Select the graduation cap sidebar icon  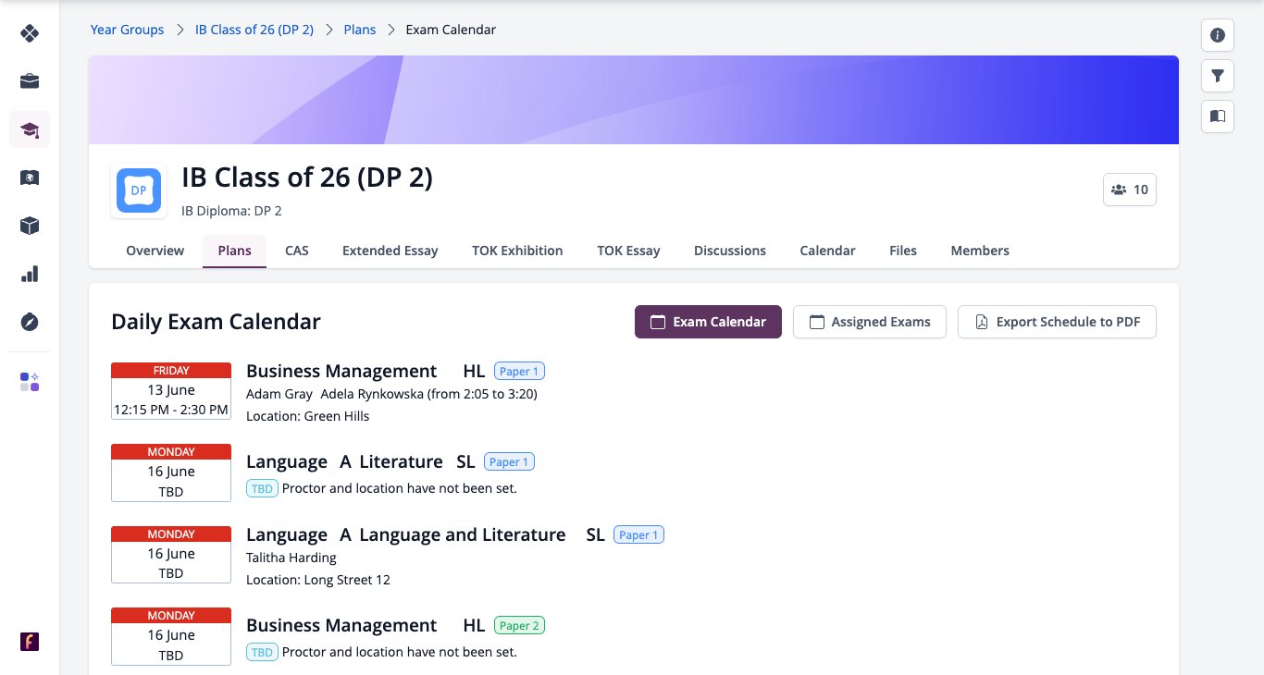point(30,129)
